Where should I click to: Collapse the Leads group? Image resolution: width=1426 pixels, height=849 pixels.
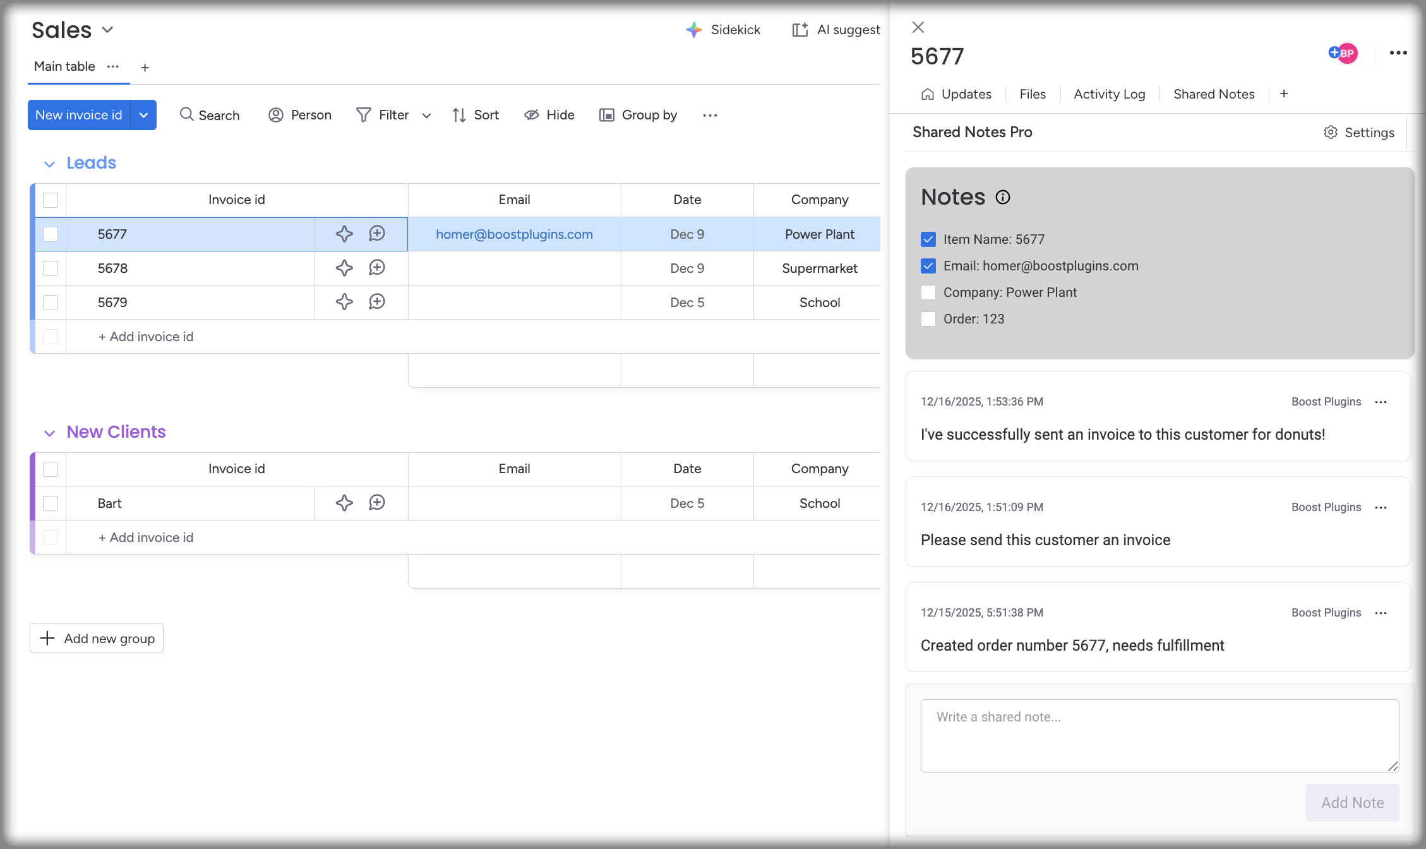pos(49,164)
